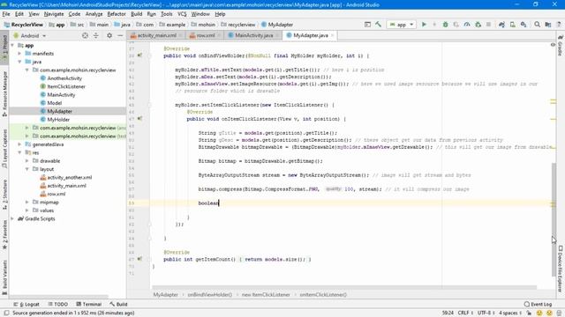Click UTF-8 encoding in status bar
This screenshot has height=317, width=565.
click(486, 313)
